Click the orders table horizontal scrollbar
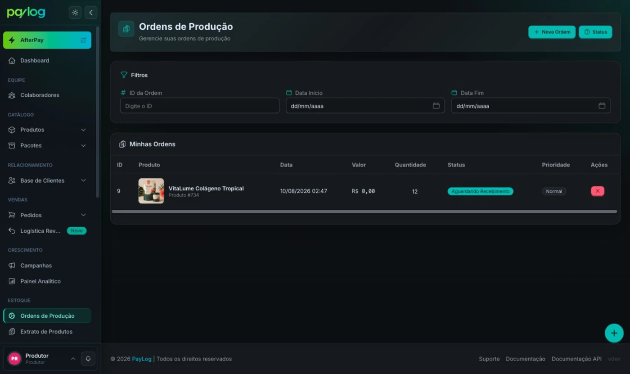The width and height of the screenshot is (630, 374). pos(364,211)
